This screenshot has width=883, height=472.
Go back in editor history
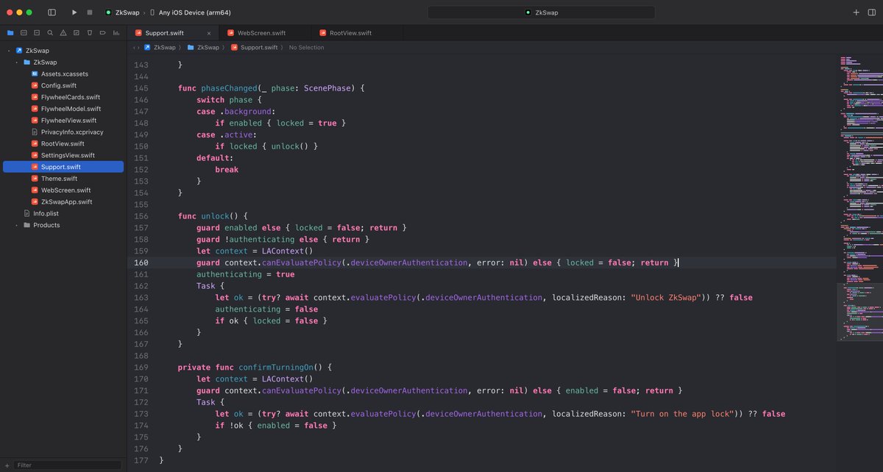tap(133, 48)
